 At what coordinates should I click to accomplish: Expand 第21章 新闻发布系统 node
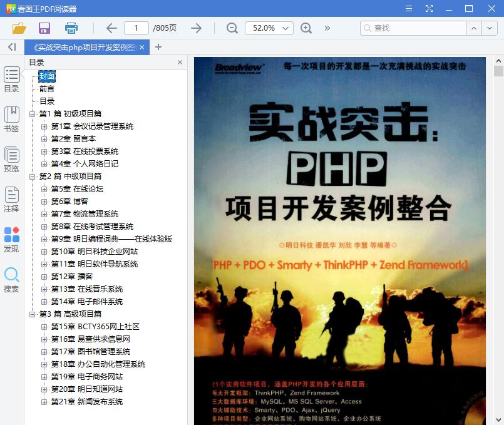[44, 402]
